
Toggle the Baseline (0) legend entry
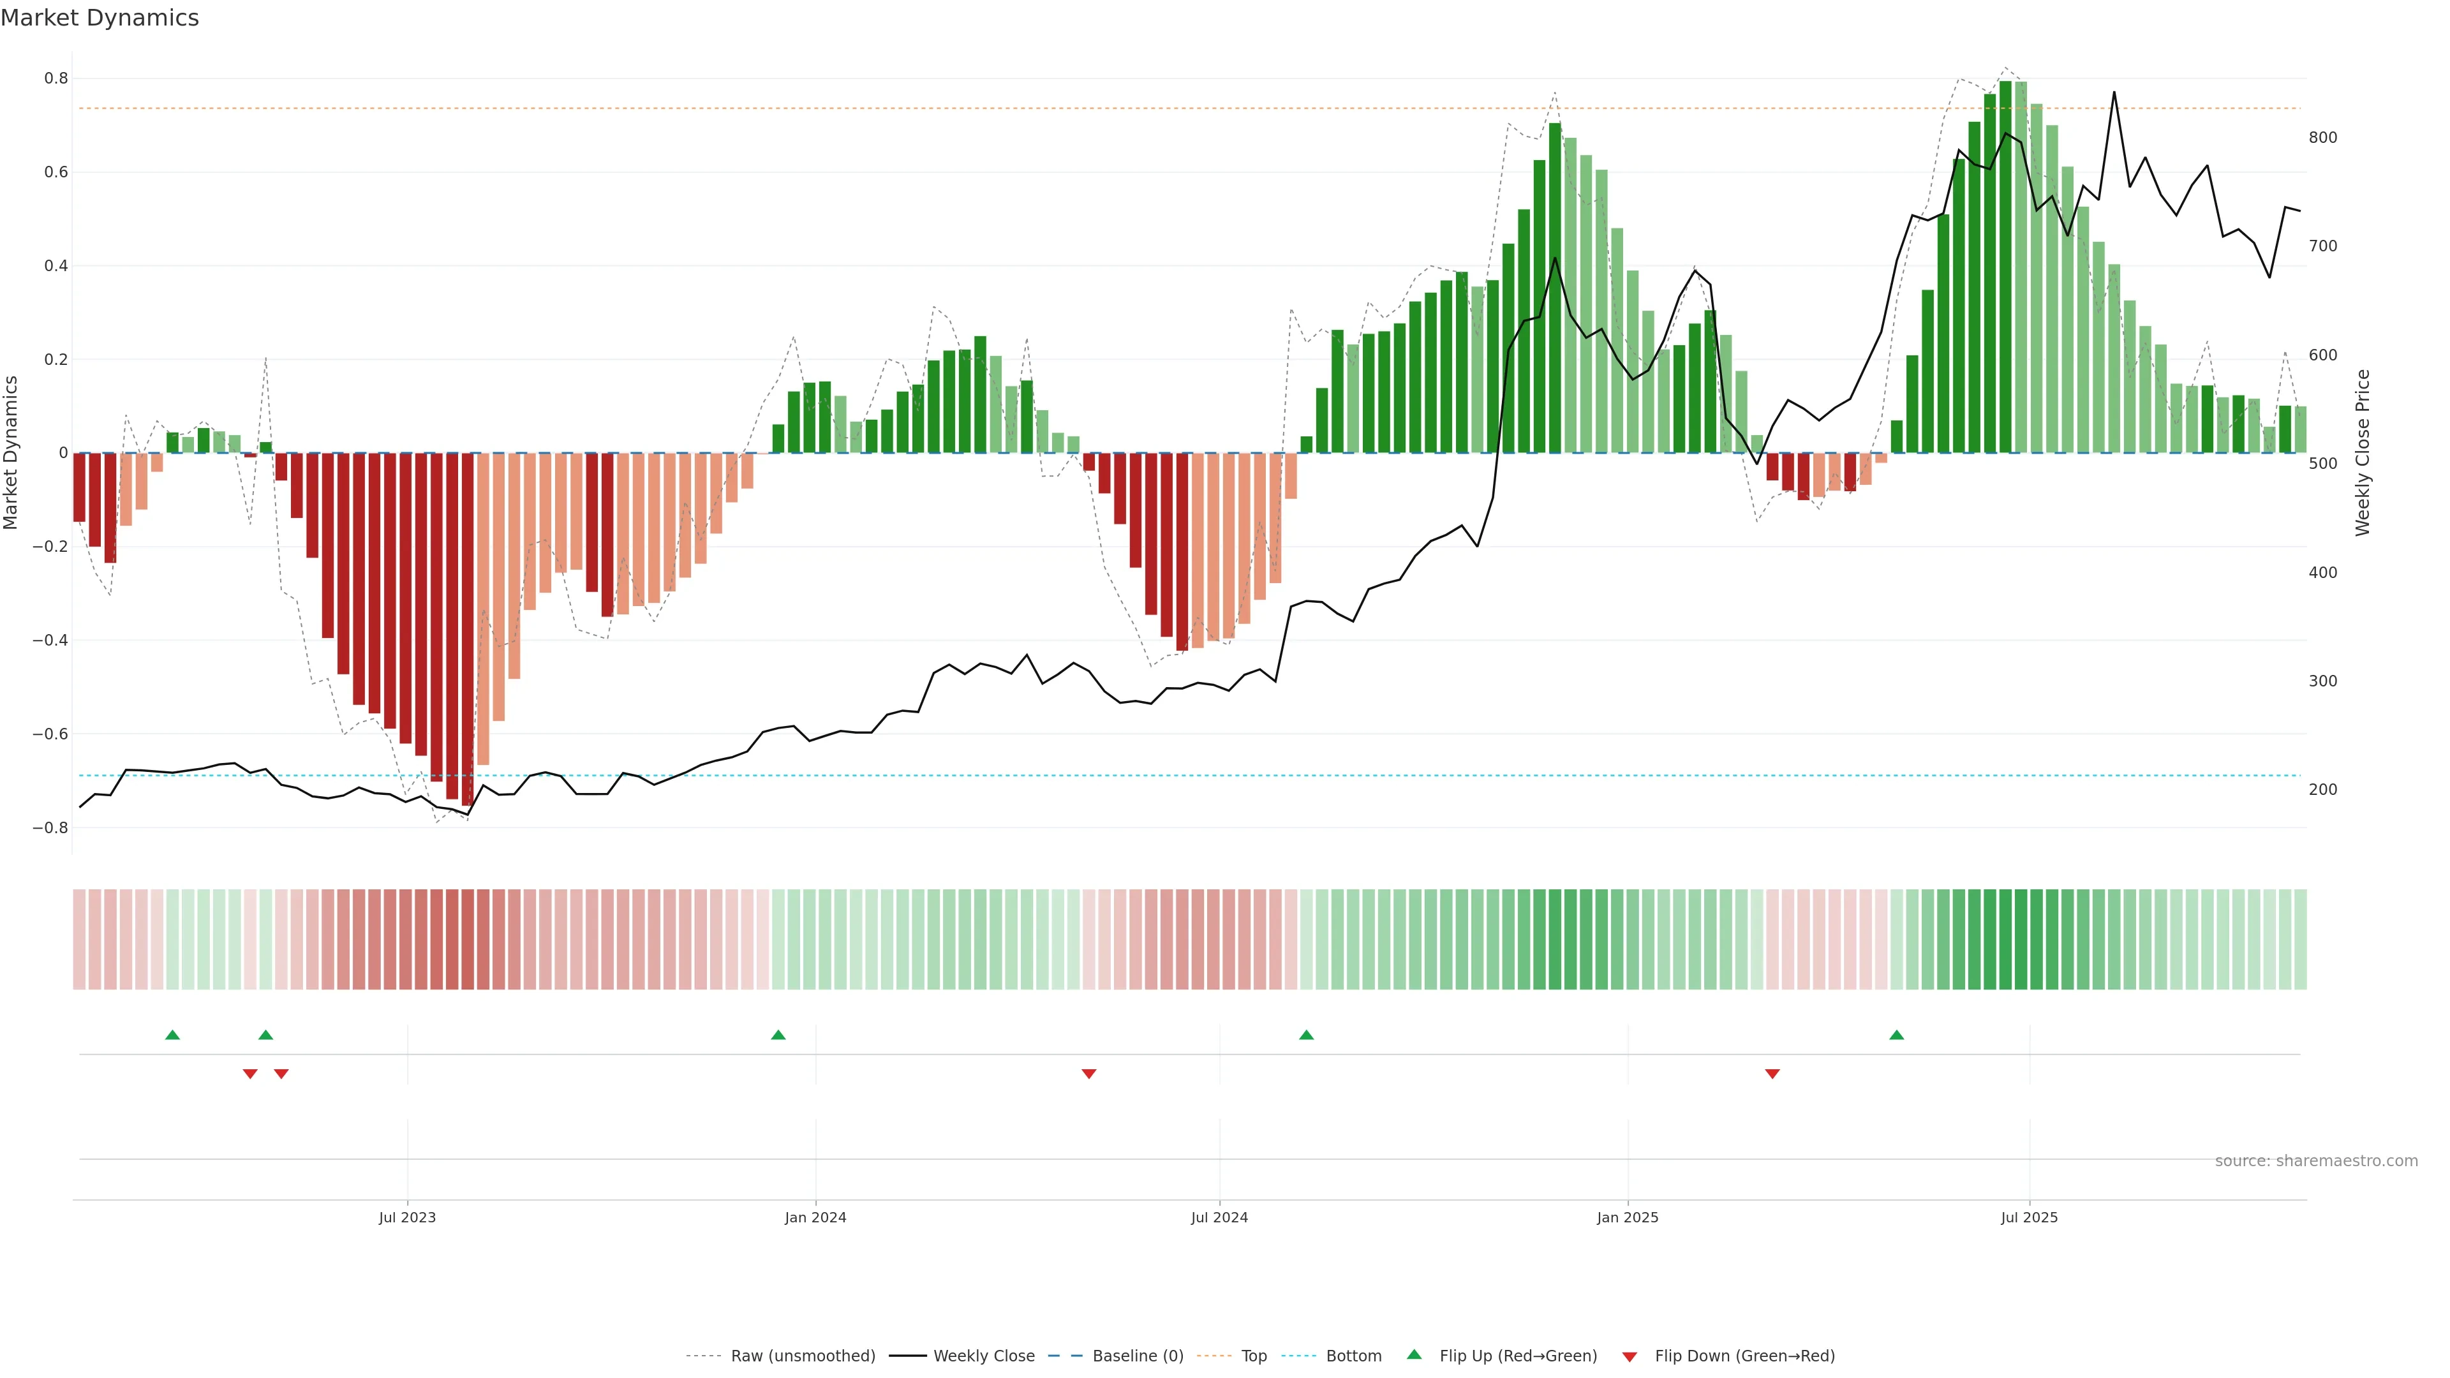click(1138, 1356)
